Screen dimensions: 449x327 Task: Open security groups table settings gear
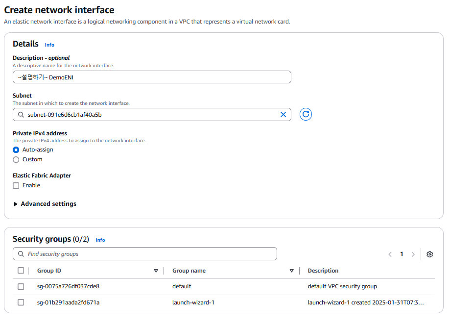tap(429, 254)
